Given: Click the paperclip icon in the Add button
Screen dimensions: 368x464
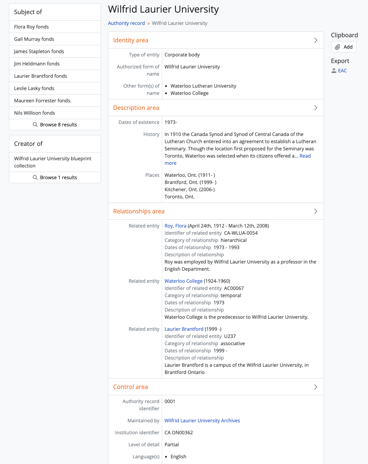Looking at the screenshot, I should 338,47.
